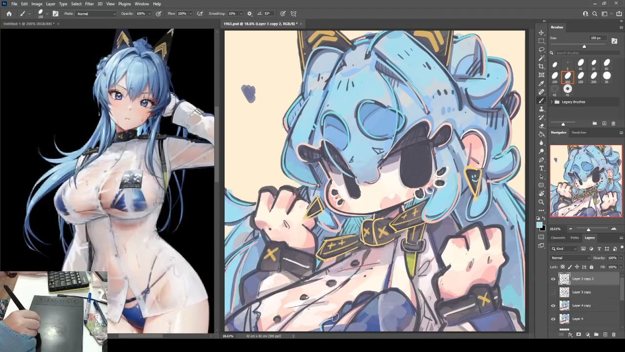Select the Move tool

click(x=542, y=33)
